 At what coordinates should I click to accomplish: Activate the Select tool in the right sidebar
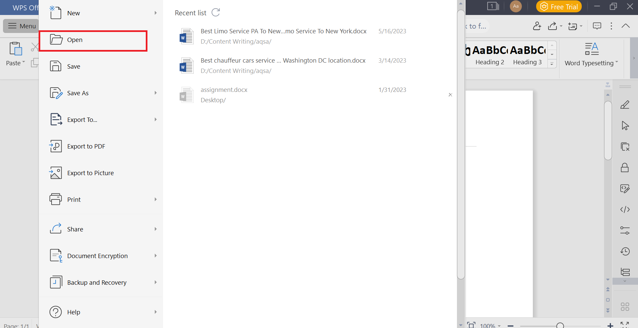click(x=625, y=126)
